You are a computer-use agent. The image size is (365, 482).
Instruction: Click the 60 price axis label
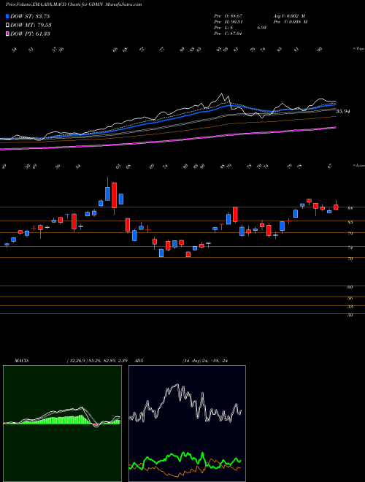tap(350, 287)
